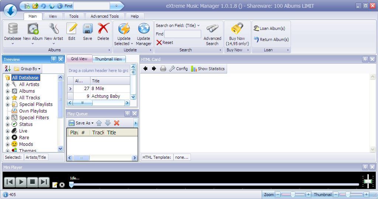Create a New Album
378x199 pixels.
pyautogui.click(x=33, y=34)
